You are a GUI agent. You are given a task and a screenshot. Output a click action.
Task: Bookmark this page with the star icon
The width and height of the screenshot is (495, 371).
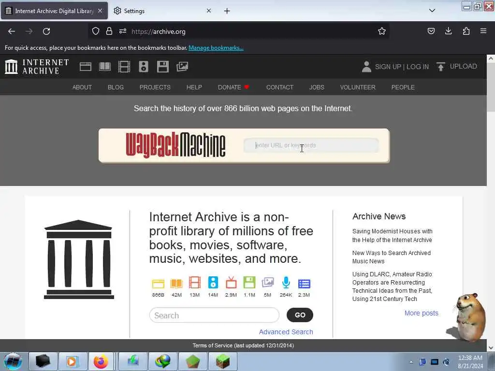382,31
